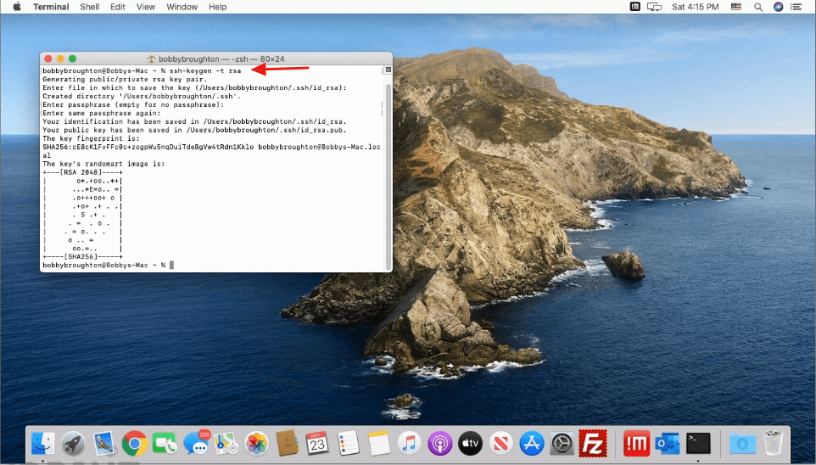Open the View menu

pos(146,7)
